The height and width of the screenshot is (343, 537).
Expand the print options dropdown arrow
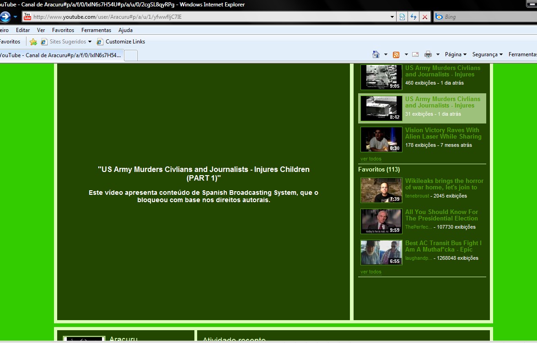click(438, 54)
